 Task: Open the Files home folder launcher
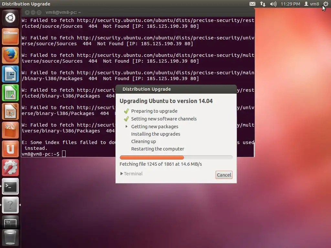10,37
